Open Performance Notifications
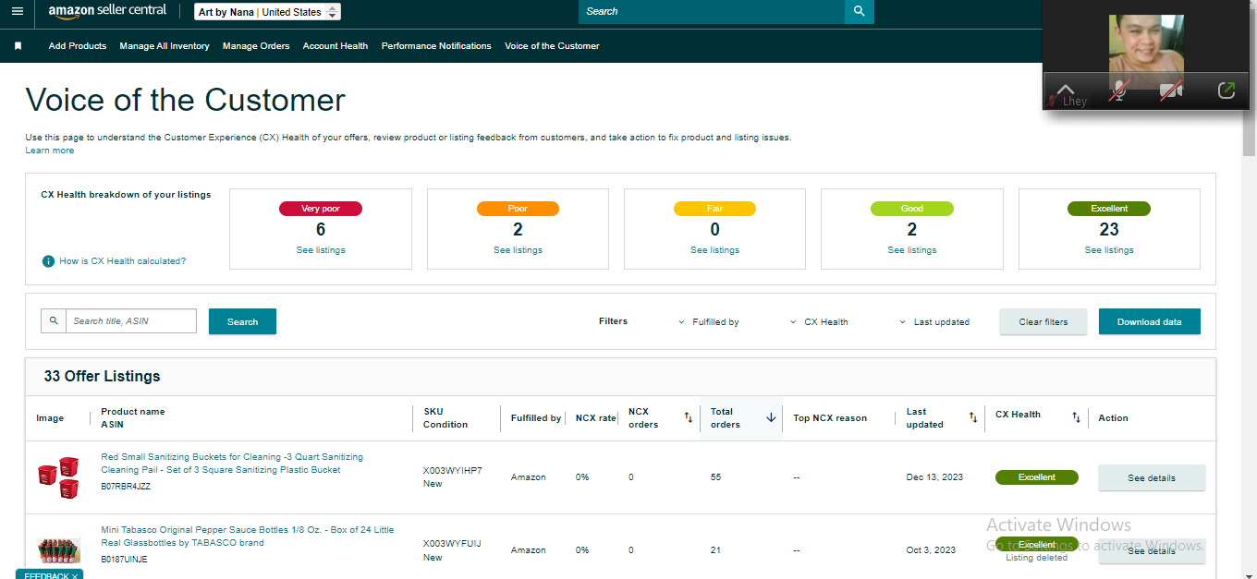This screenshot has height=579, width=1257. pyautogui.click(x=436, y=45)
